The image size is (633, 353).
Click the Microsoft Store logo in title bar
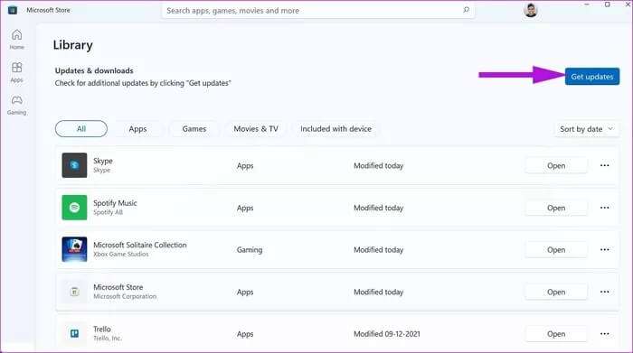[13, 10]
